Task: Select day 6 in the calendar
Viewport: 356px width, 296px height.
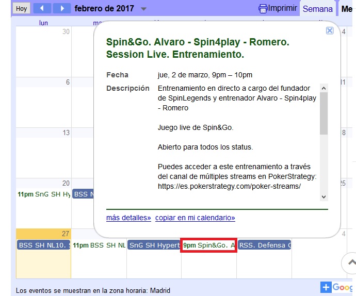Action: point(68,82)
